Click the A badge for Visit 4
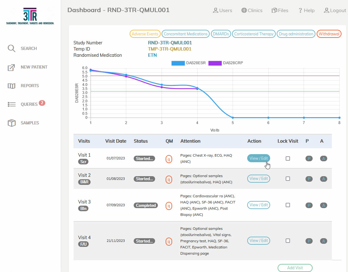348x272 pixels. point(323,241)
